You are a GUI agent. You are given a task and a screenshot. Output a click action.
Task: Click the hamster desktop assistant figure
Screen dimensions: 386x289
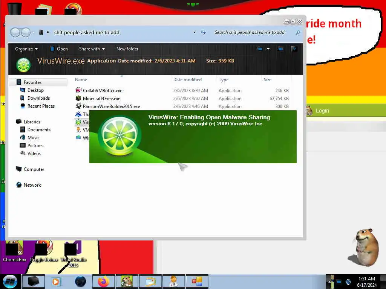click(364, 247)
